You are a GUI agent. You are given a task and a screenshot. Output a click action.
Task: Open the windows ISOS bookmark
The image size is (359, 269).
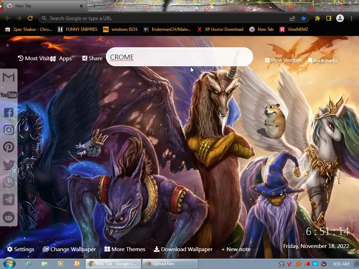click(x=121, y=29)
